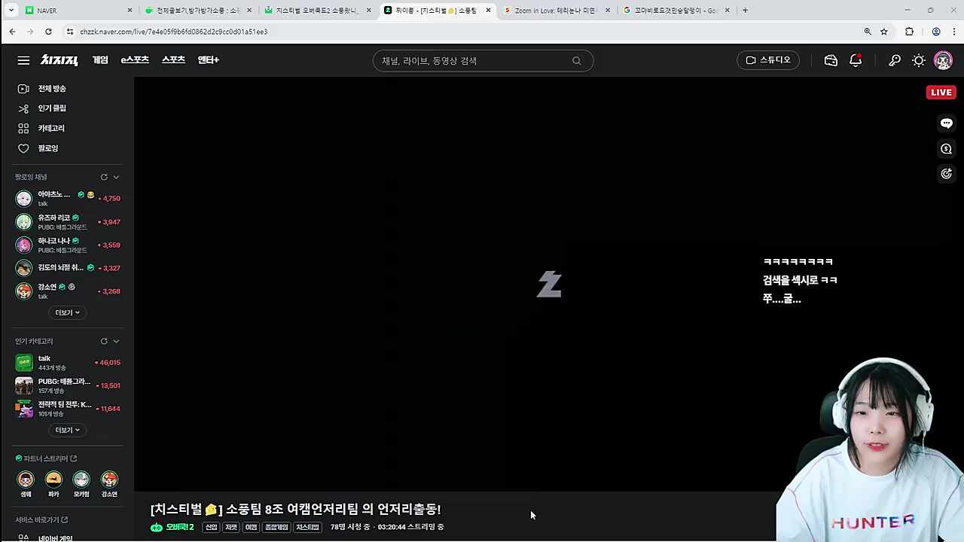The image size is (964, 542).
Task: Expand 더보기 under following channels
Action: (67, 312)
